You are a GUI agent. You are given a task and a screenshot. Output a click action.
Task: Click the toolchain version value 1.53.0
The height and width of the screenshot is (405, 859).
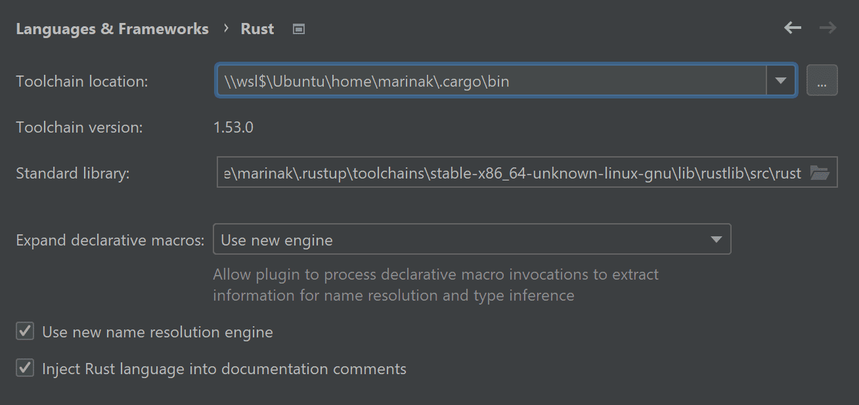(233, 127)
